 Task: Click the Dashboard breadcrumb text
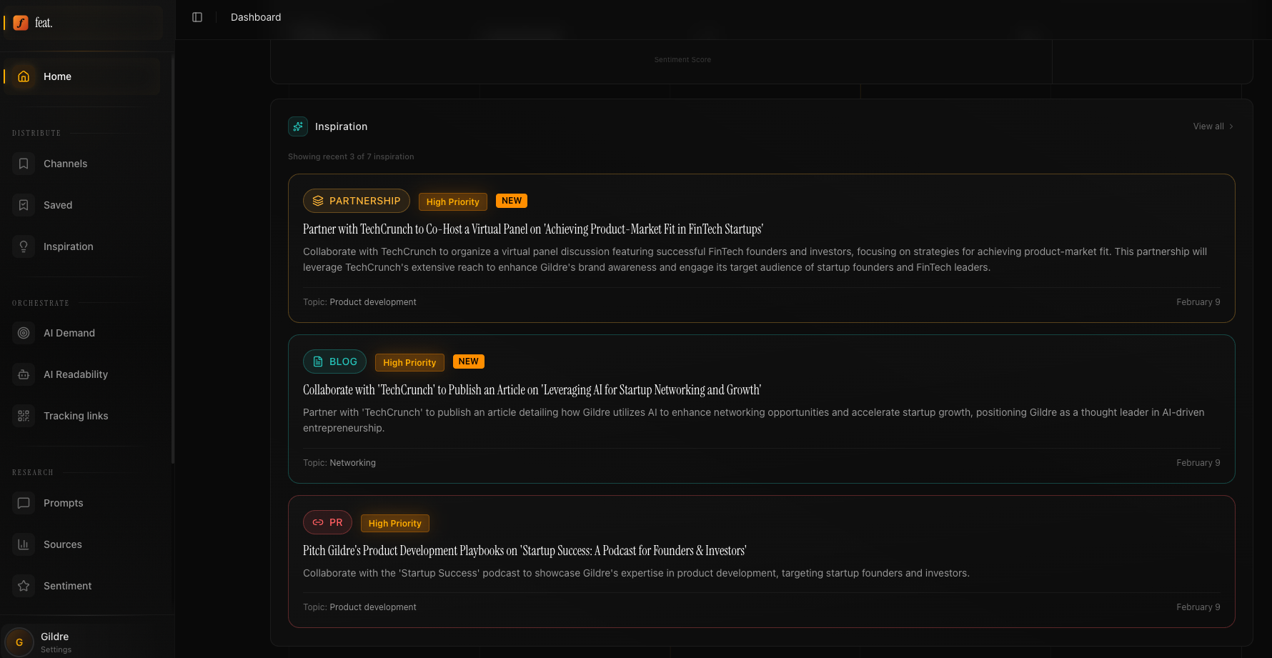coord(256,17)
